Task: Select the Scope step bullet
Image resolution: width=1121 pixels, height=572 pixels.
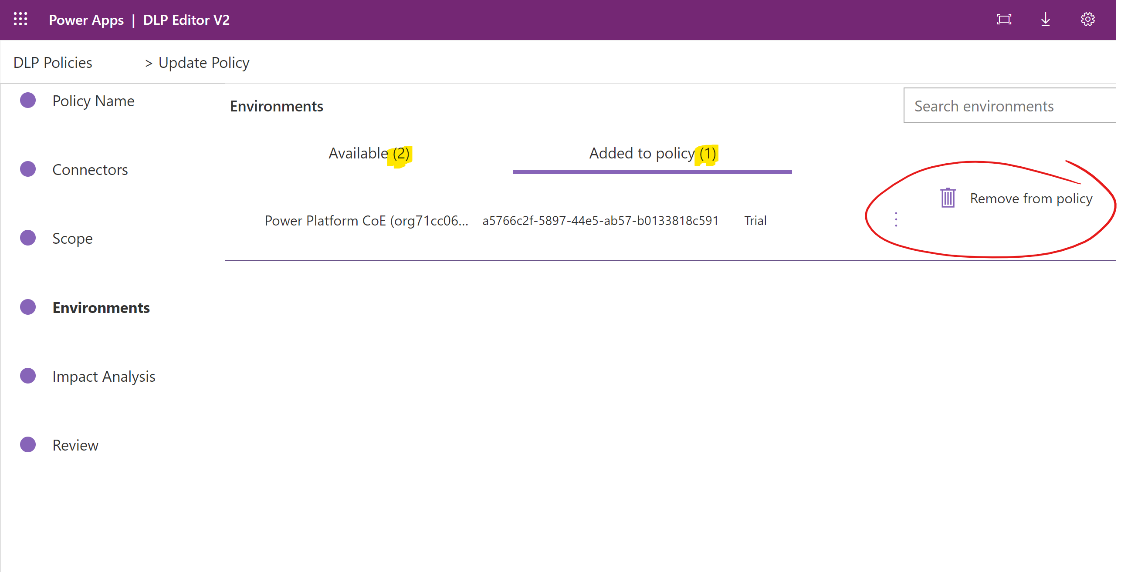Action: 27,238
